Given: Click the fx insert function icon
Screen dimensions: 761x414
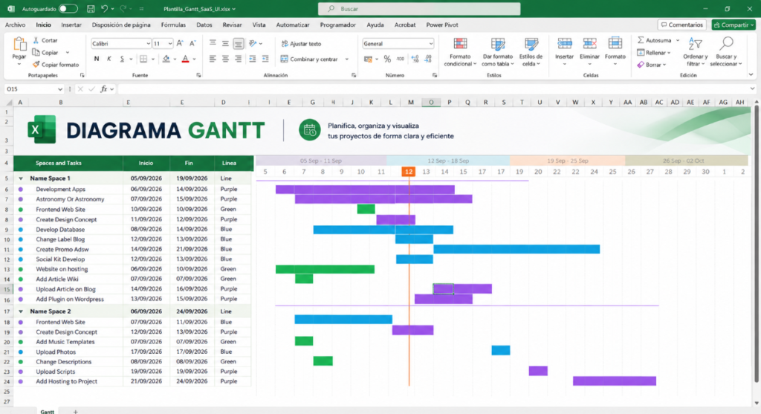Looking at the screenshot, I should [x=104, y=88].
